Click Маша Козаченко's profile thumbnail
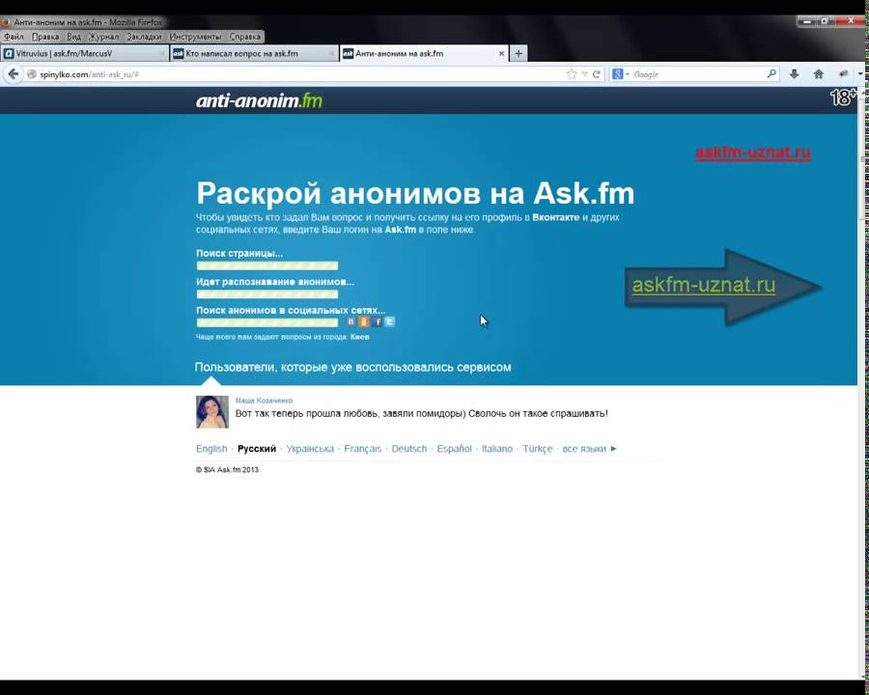869x695 pixels. [212, 411]
